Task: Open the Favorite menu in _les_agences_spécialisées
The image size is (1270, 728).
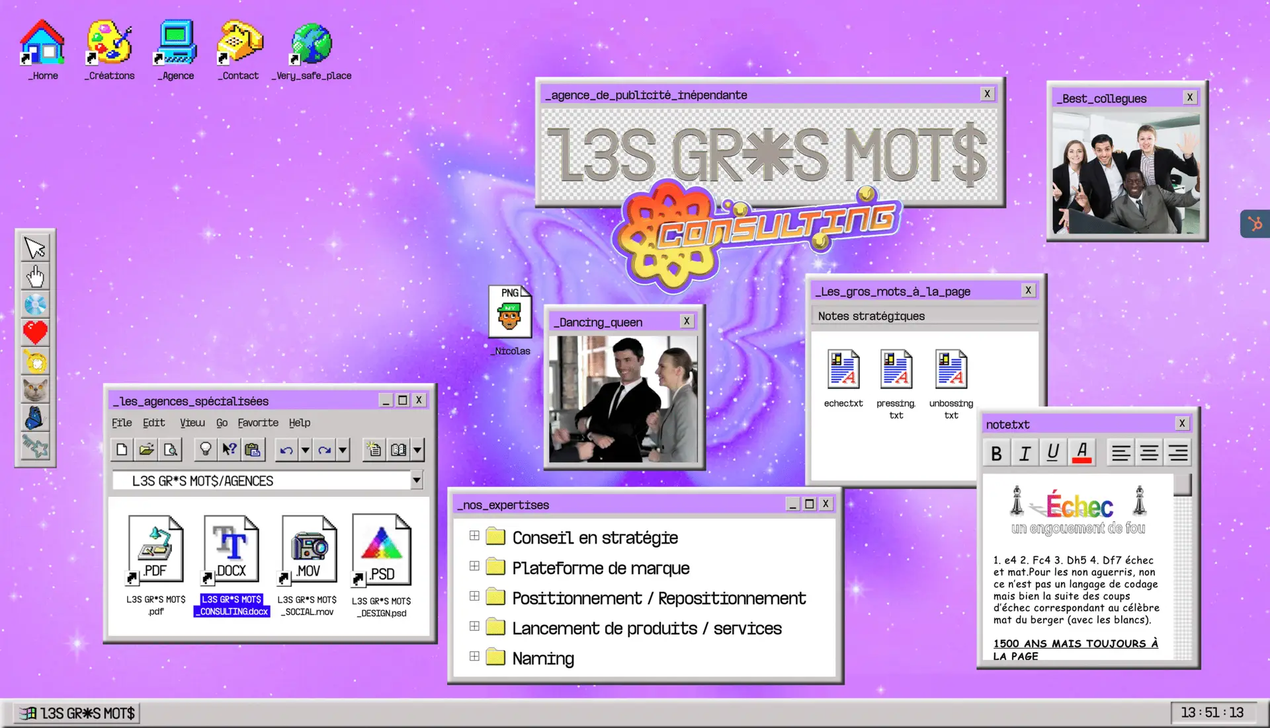Action: coord(258,422)
